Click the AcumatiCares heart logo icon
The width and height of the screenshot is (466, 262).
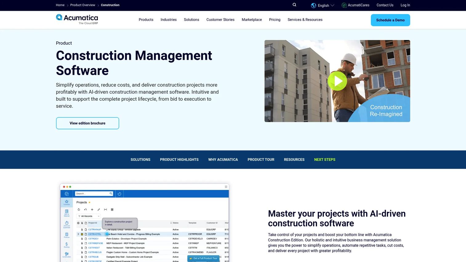pyautogui.click(x=344, y=5)
